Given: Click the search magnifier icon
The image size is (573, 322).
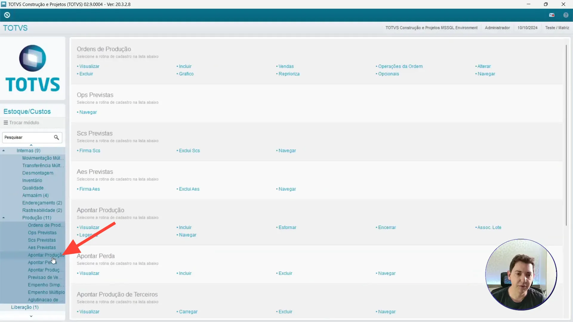Looking at the screenshot, I should (x=56, y=137).
